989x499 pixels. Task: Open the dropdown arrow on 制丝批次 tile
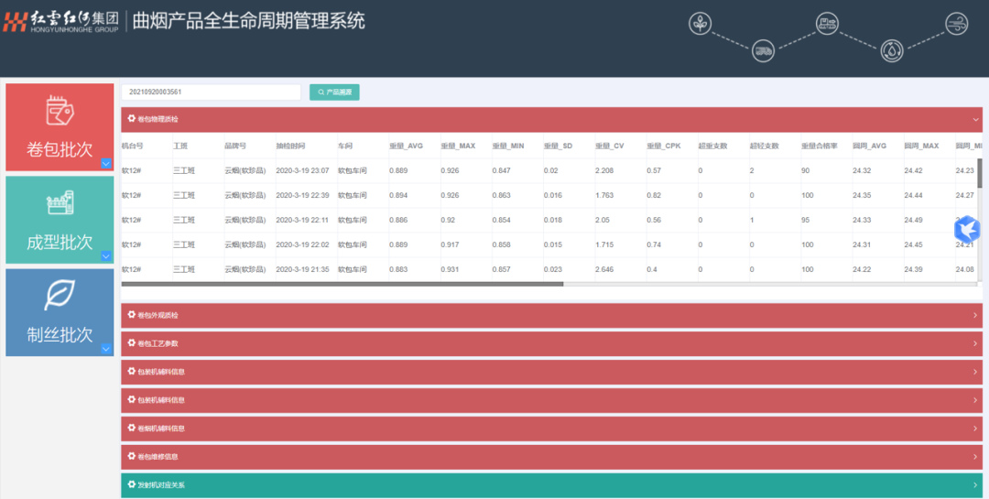[x=106, y=349]
